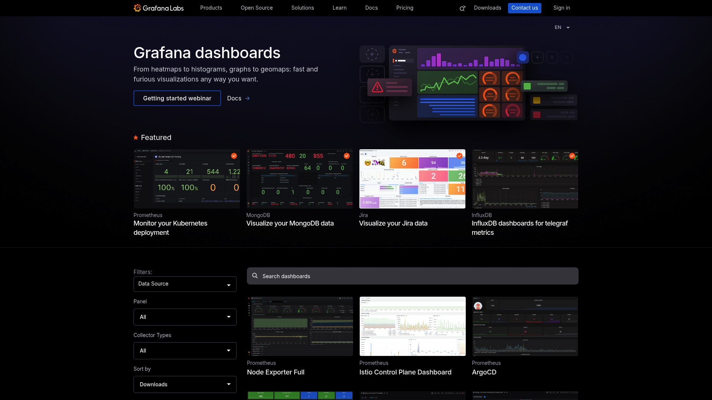Viewport: 712px width, 400px height.
Task: Open the Node Exporter Full dashboard
Action: (276, 372)
